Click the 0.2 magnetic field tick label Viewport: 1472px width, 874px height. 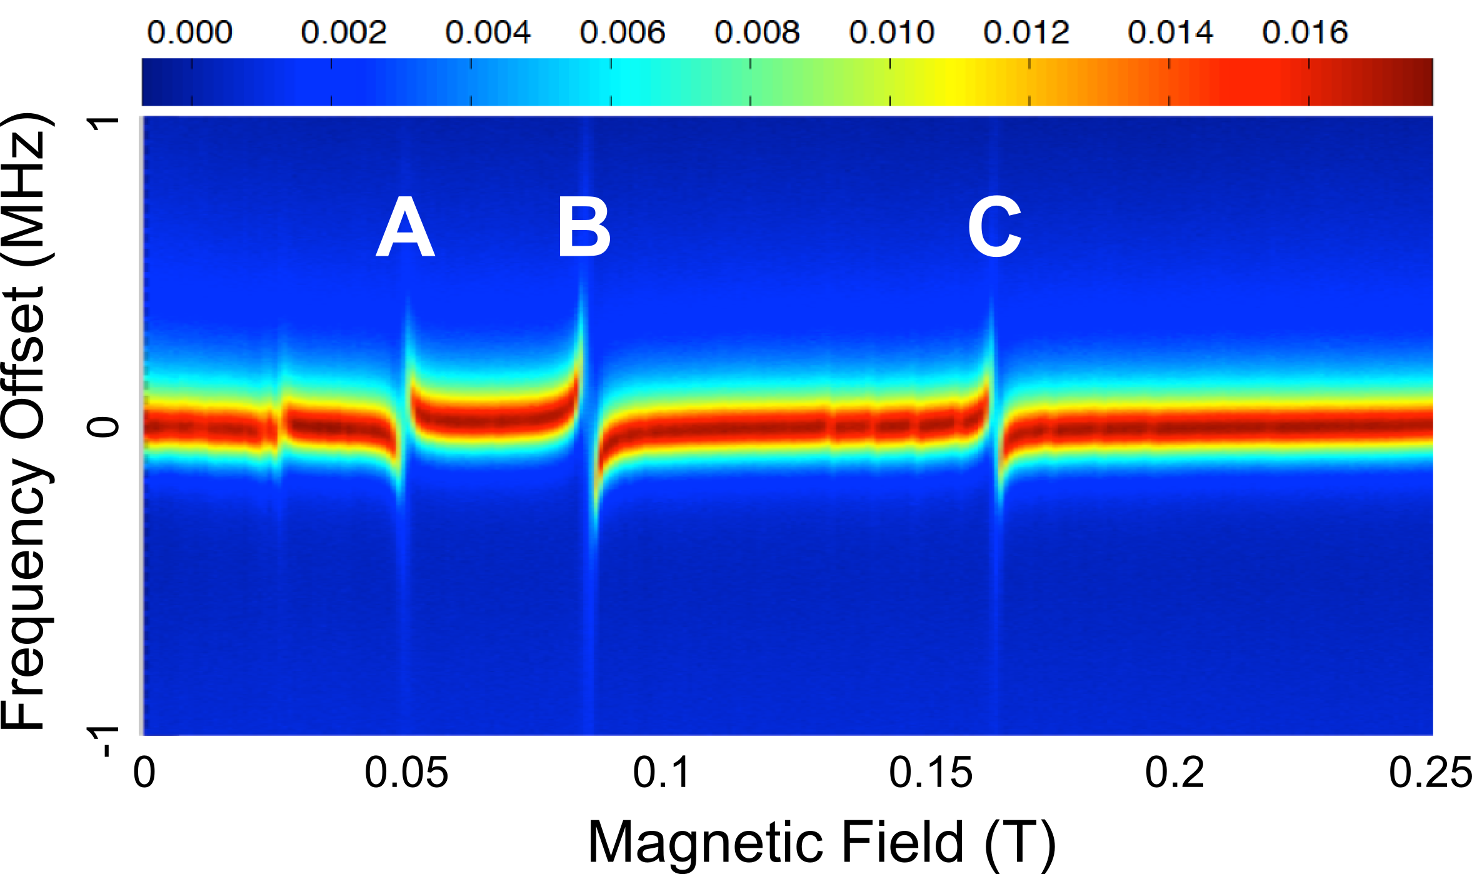pyautogui.click(x=1174, y=773)
